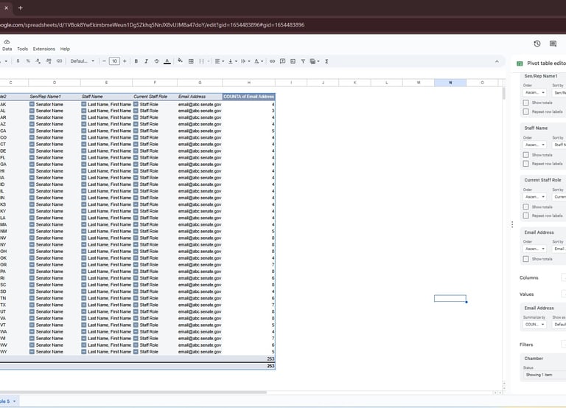Insert link using chain icon

272,61
